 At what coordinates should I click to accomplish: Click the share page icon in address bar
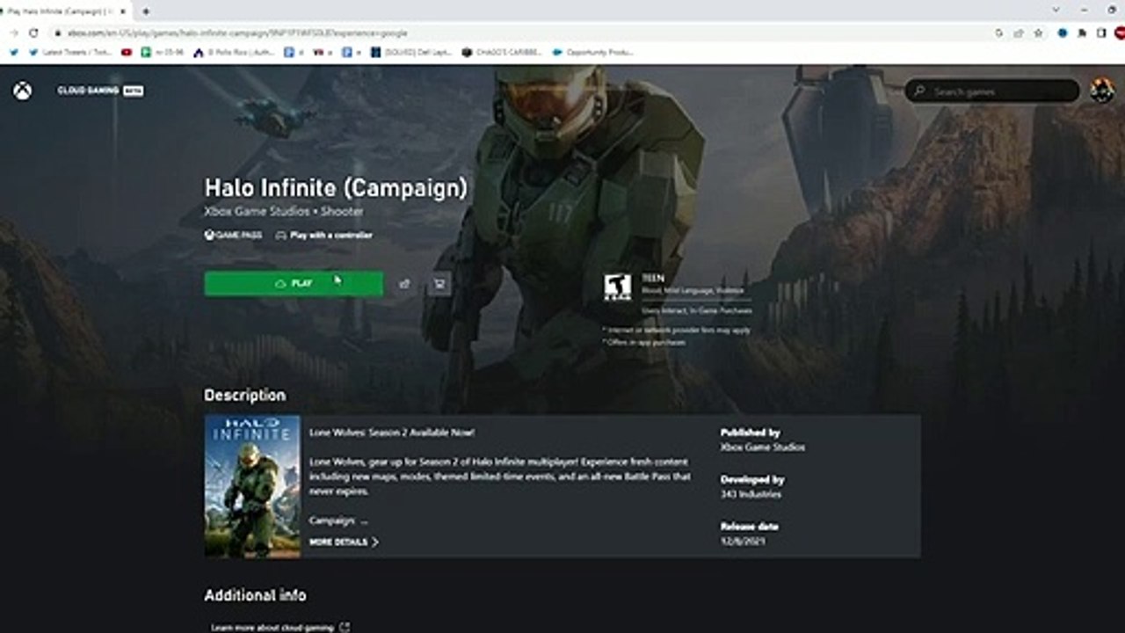pos(1019,33)
